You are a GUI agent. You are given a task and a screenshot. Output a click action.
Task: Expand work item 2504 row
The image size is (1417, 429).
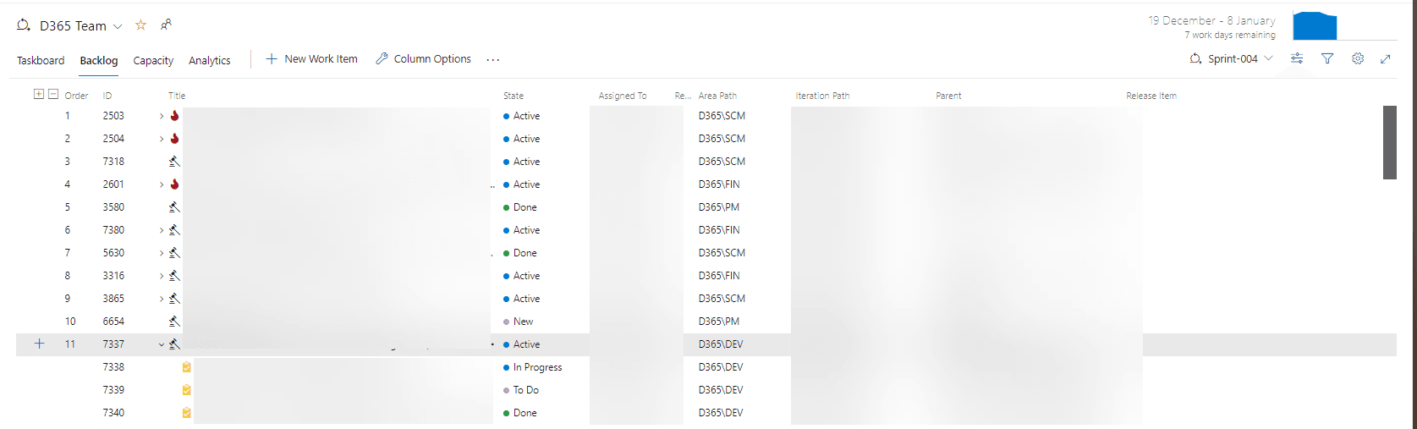(162, 139)
